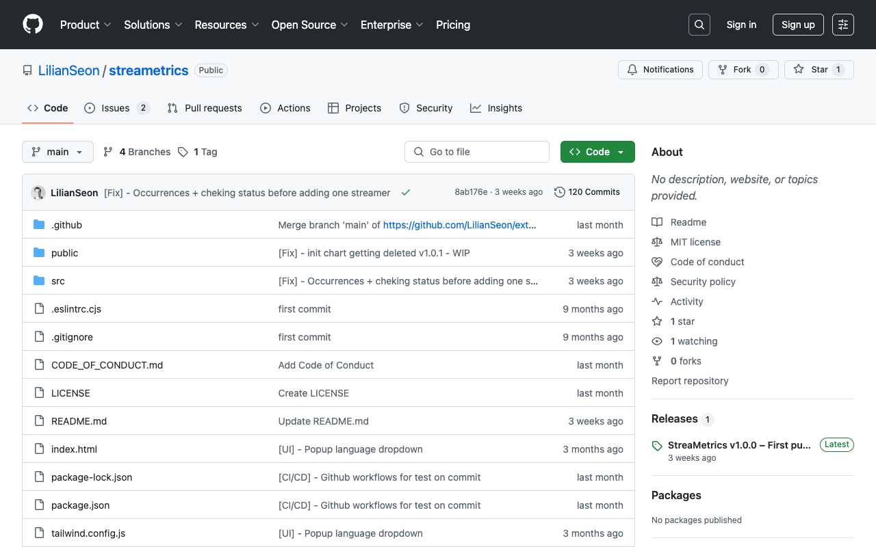
Task: Click the Latest release badge
Action: pos(836,444)
